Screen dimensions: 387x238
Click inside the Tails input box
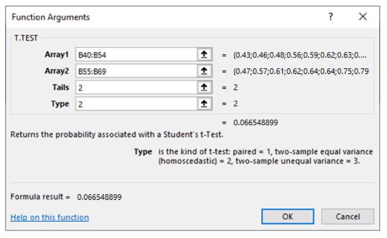tap(136, 87)
